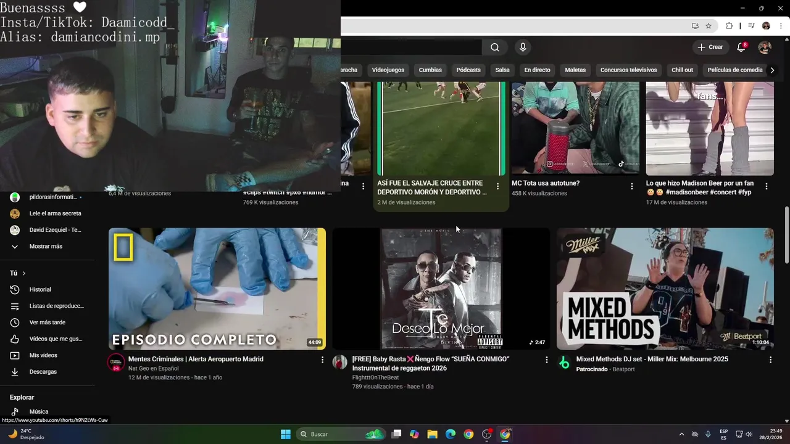Open Windows Start menu
This screenshot has width=790, height=444.
coord(286,434)
